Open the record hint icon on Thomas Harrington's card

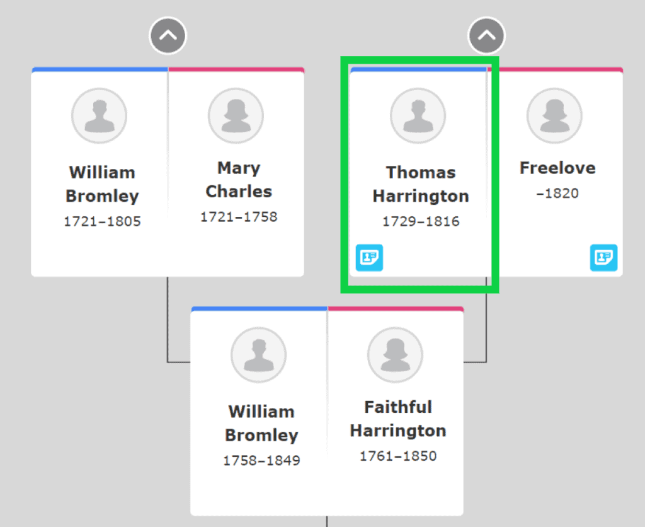click(370, 258)
